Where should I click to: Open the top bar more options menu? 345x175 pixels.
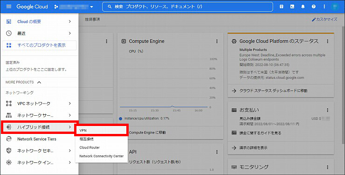point(324,7)
